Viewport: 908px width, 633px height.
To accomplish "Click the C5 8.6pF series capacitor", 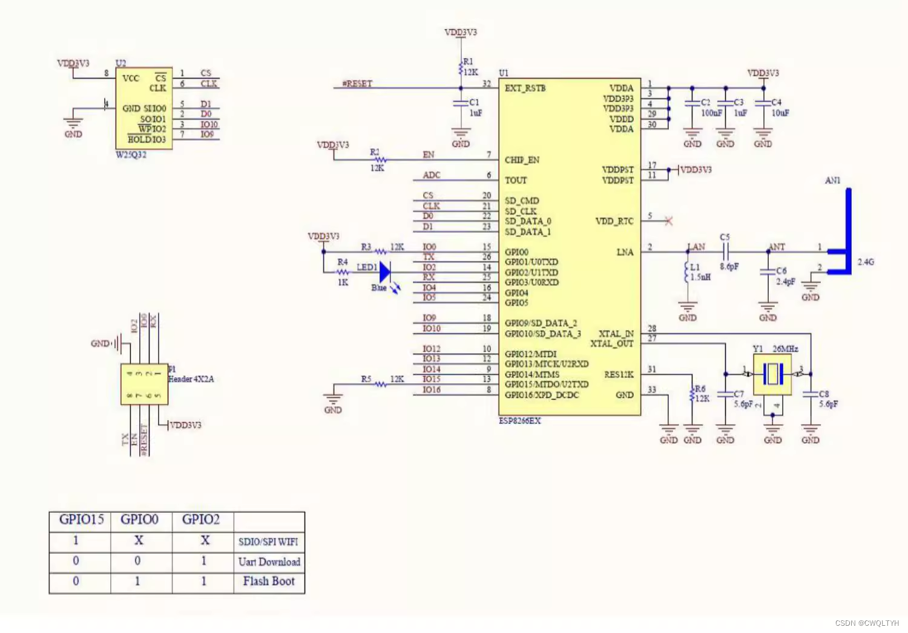I will pos(725,252).
